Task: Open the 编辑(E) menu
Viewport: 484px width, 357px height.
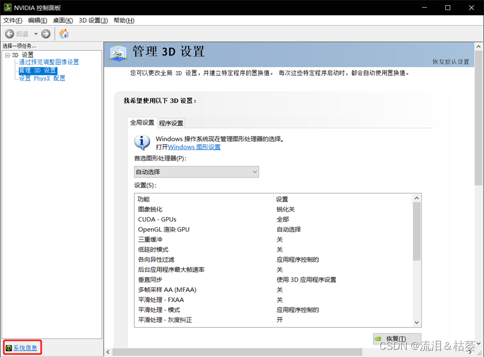Action: (x=37, y=20)
